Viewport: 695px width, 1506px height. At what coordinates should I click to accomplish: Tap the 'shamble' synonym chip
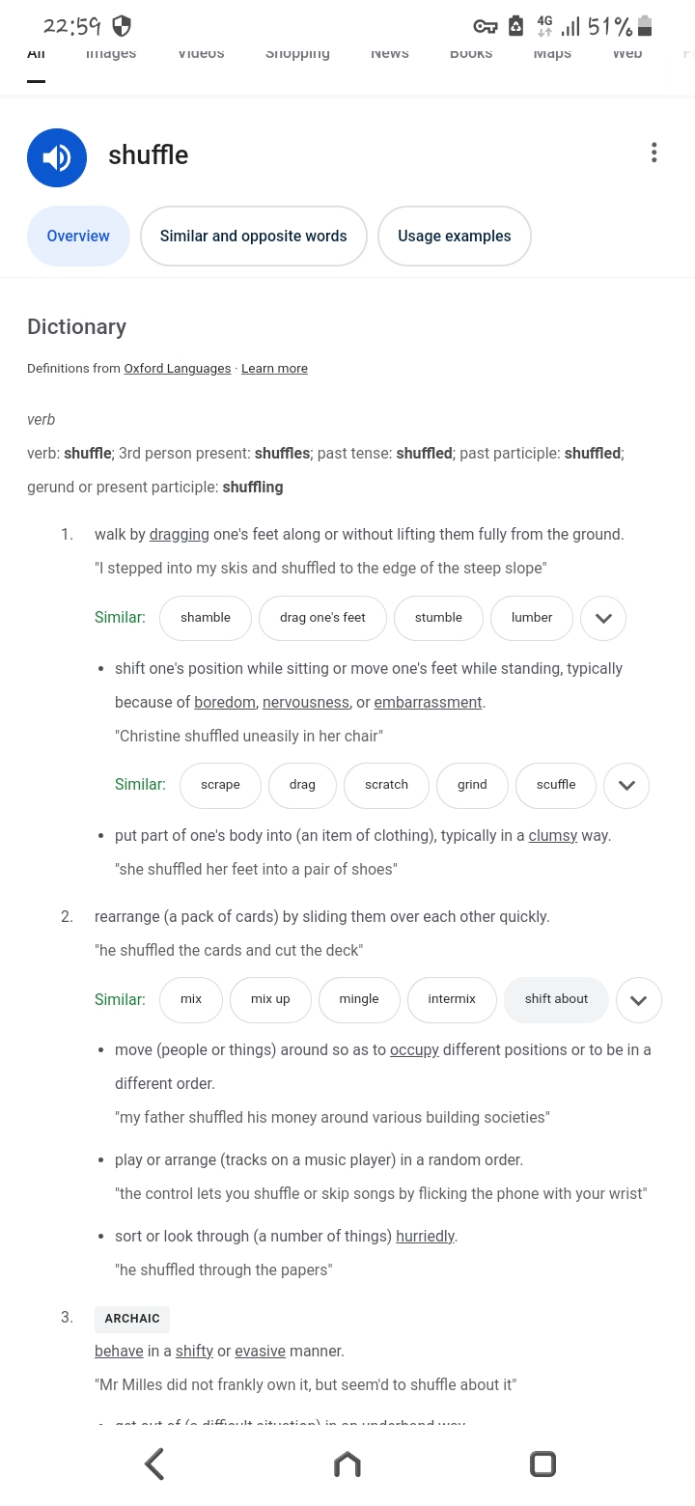point(206,618)
